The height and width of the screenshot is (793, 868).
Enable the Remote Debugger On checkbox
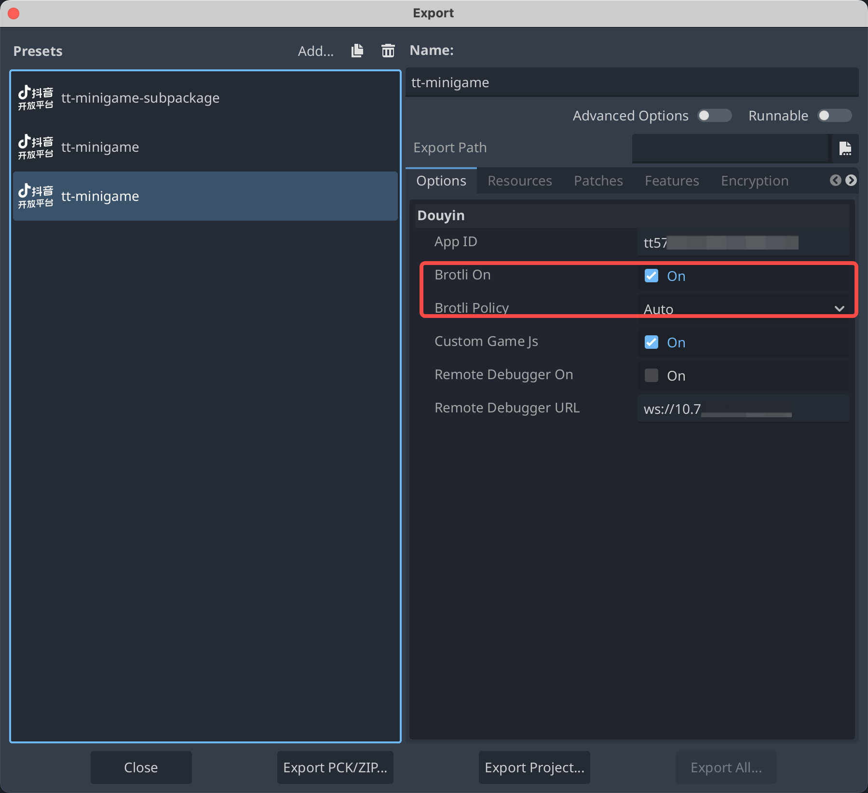click(x=651, y=375)
